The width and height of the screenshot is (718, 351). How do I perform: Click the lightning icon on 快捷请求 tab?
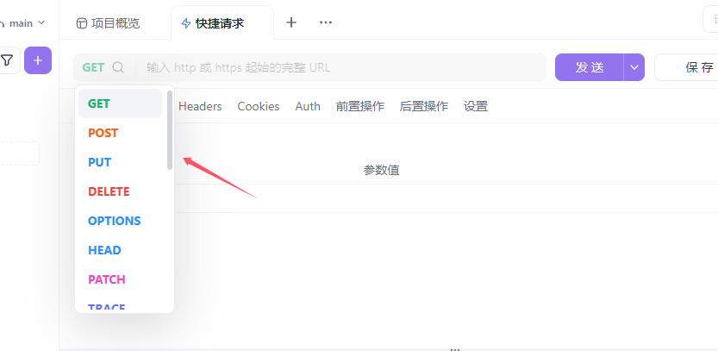tap(186, 23)
